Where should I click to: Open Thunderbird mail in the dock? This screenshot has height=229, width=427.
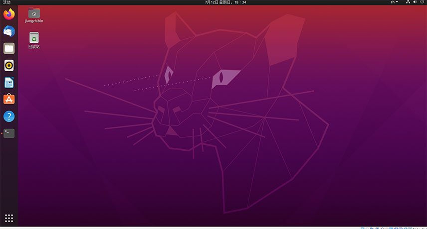coord(9,31)
